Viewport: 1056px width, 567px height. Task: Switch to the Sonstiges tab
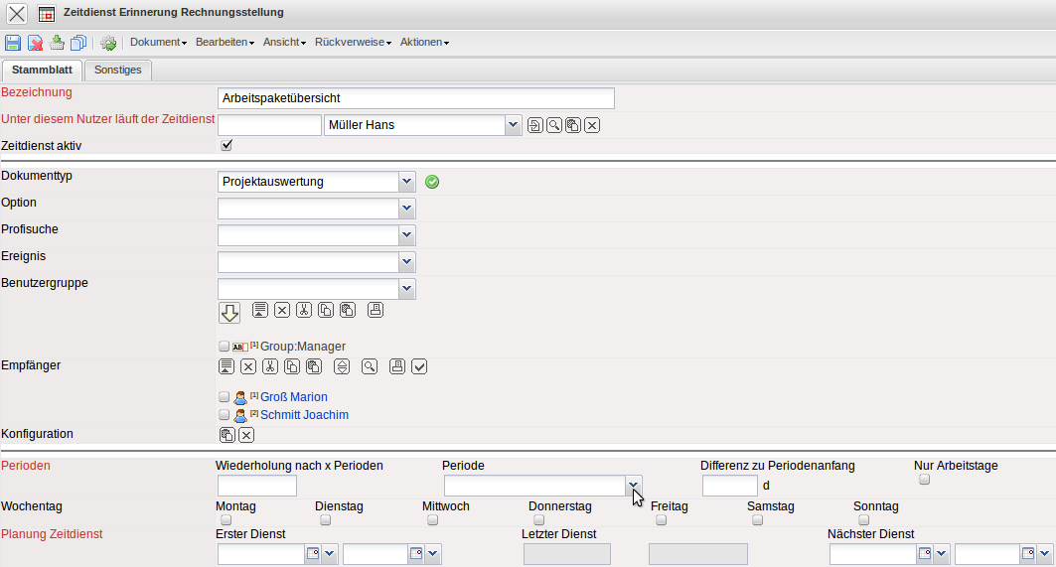[118, 70]
